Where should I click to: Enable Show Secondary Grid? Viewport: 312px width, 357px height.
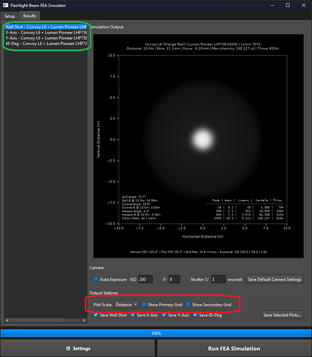(188, 304)
